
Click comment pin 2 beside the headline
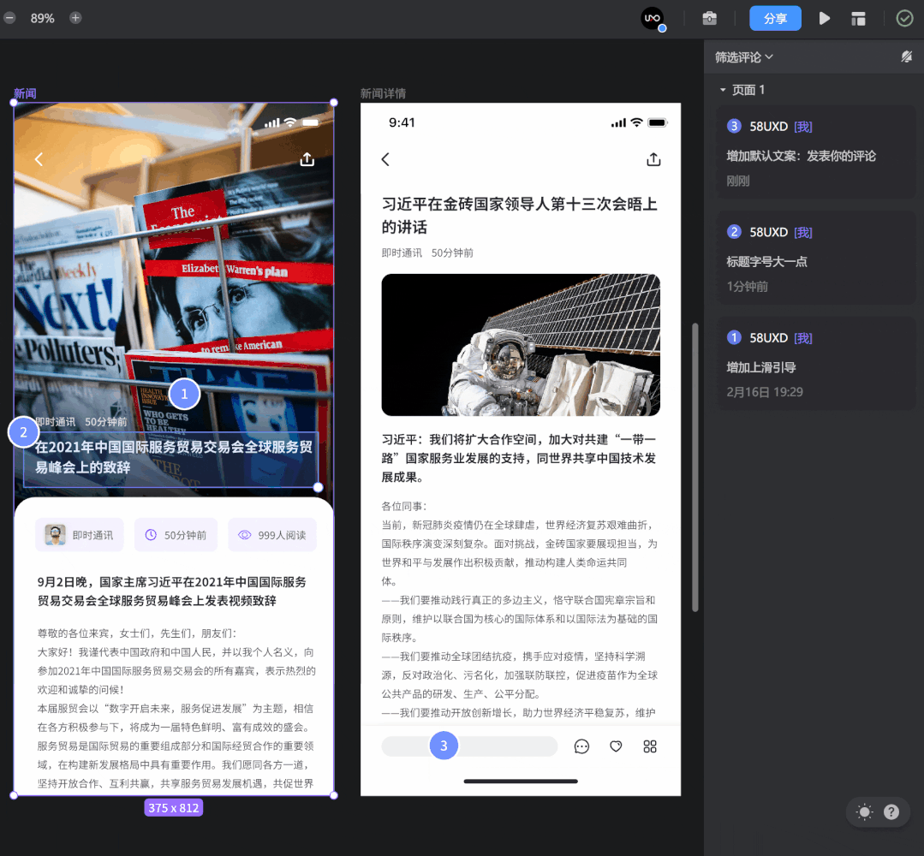coord(24,431)
